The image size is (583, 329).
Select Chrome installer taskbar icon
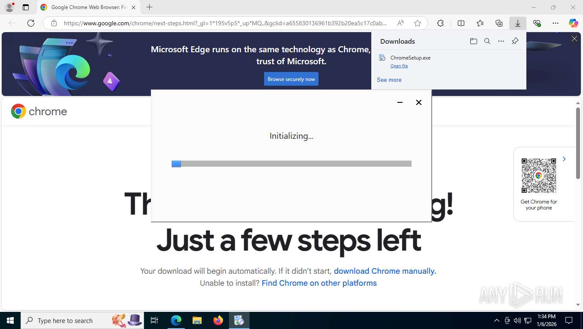239,320
